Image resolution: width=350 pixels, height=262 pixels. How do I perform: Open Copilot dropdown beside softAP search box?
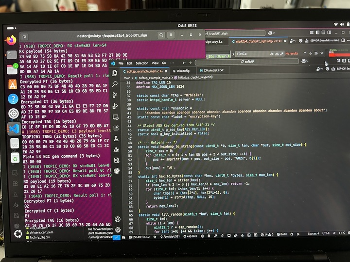click(x=305, y=61)
